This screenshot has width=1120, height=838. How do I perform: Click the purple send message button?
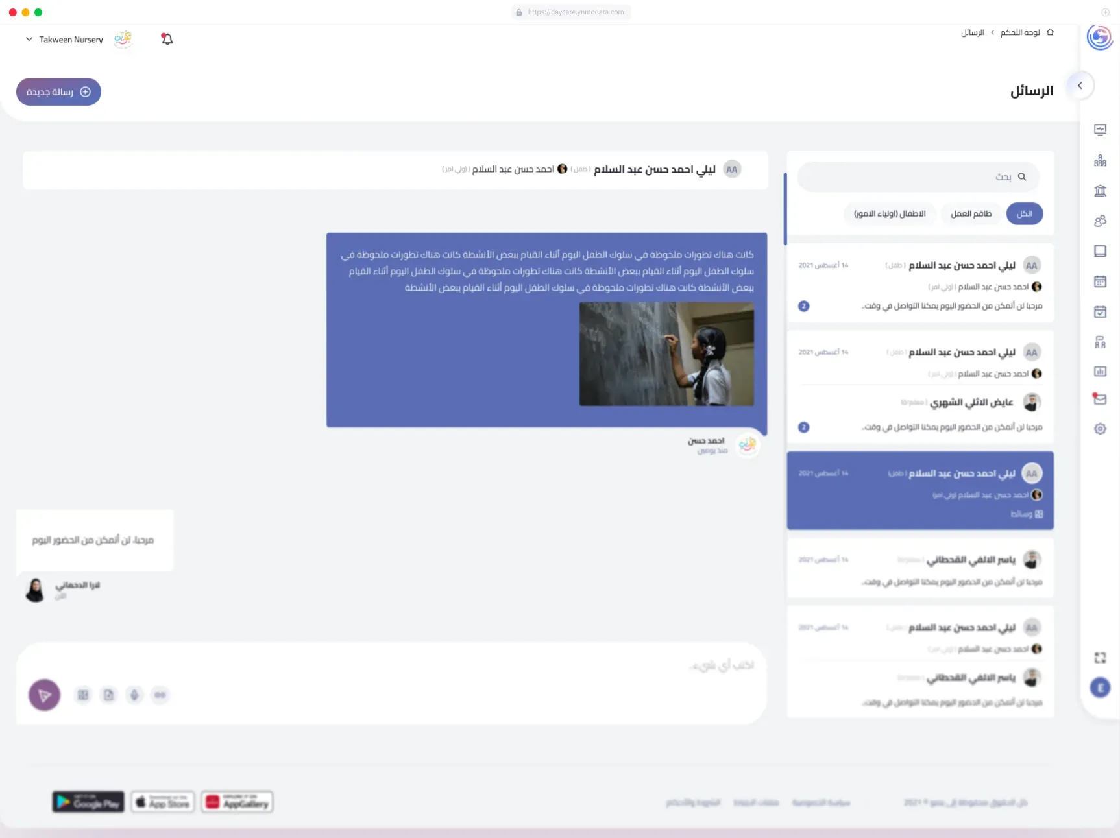point(45,695)
